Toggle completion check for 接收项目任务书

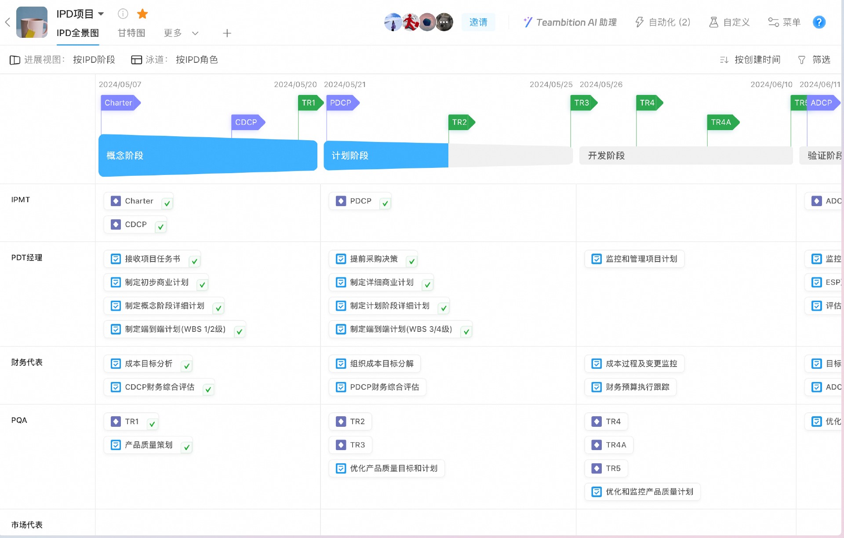(194, 261)
